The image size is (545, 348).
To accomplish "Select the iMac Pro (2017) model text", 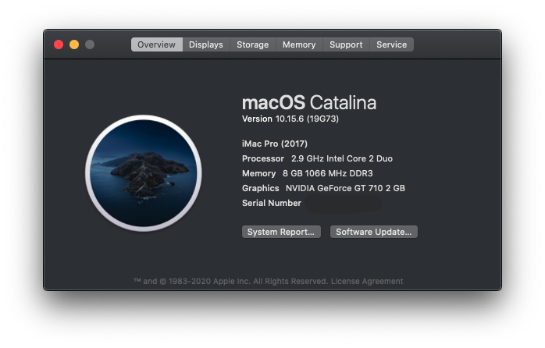I will pos(275,144).
